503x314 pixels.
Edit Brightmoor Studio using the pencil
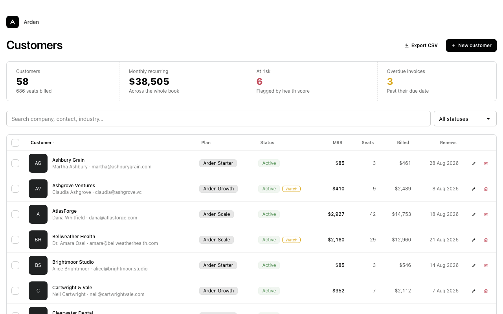[x=474, y=265]
